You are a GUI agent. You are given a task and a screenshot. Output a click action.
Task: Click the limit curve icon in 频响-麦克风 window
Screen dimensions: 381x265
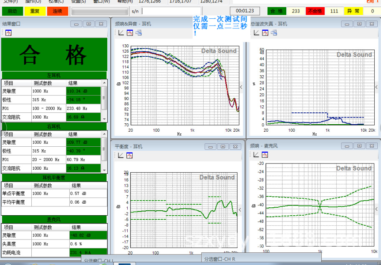[265, 155]
